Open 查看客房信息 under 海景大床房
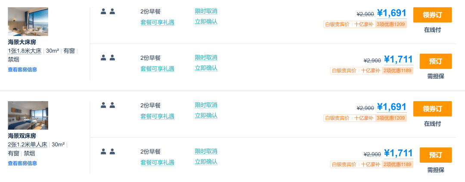This screenshot has width=465, height=182. point(22,70)
